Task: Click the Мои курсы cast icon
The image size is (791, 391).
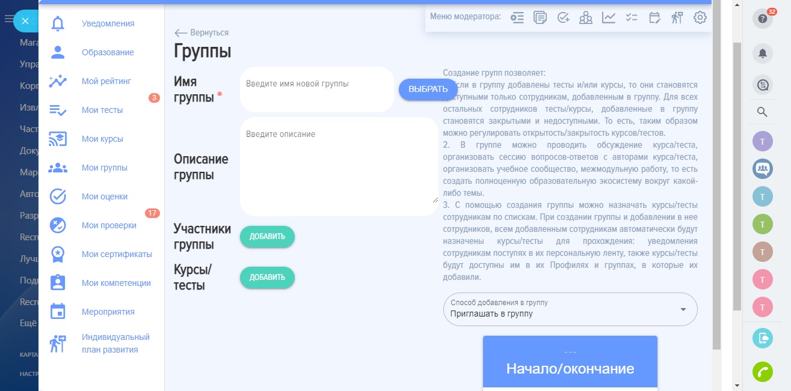Action: (58, 139)
